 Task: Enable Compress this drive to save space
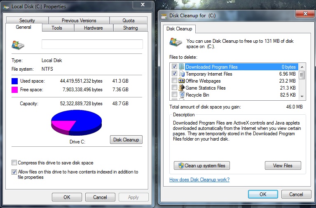(14, 162)
